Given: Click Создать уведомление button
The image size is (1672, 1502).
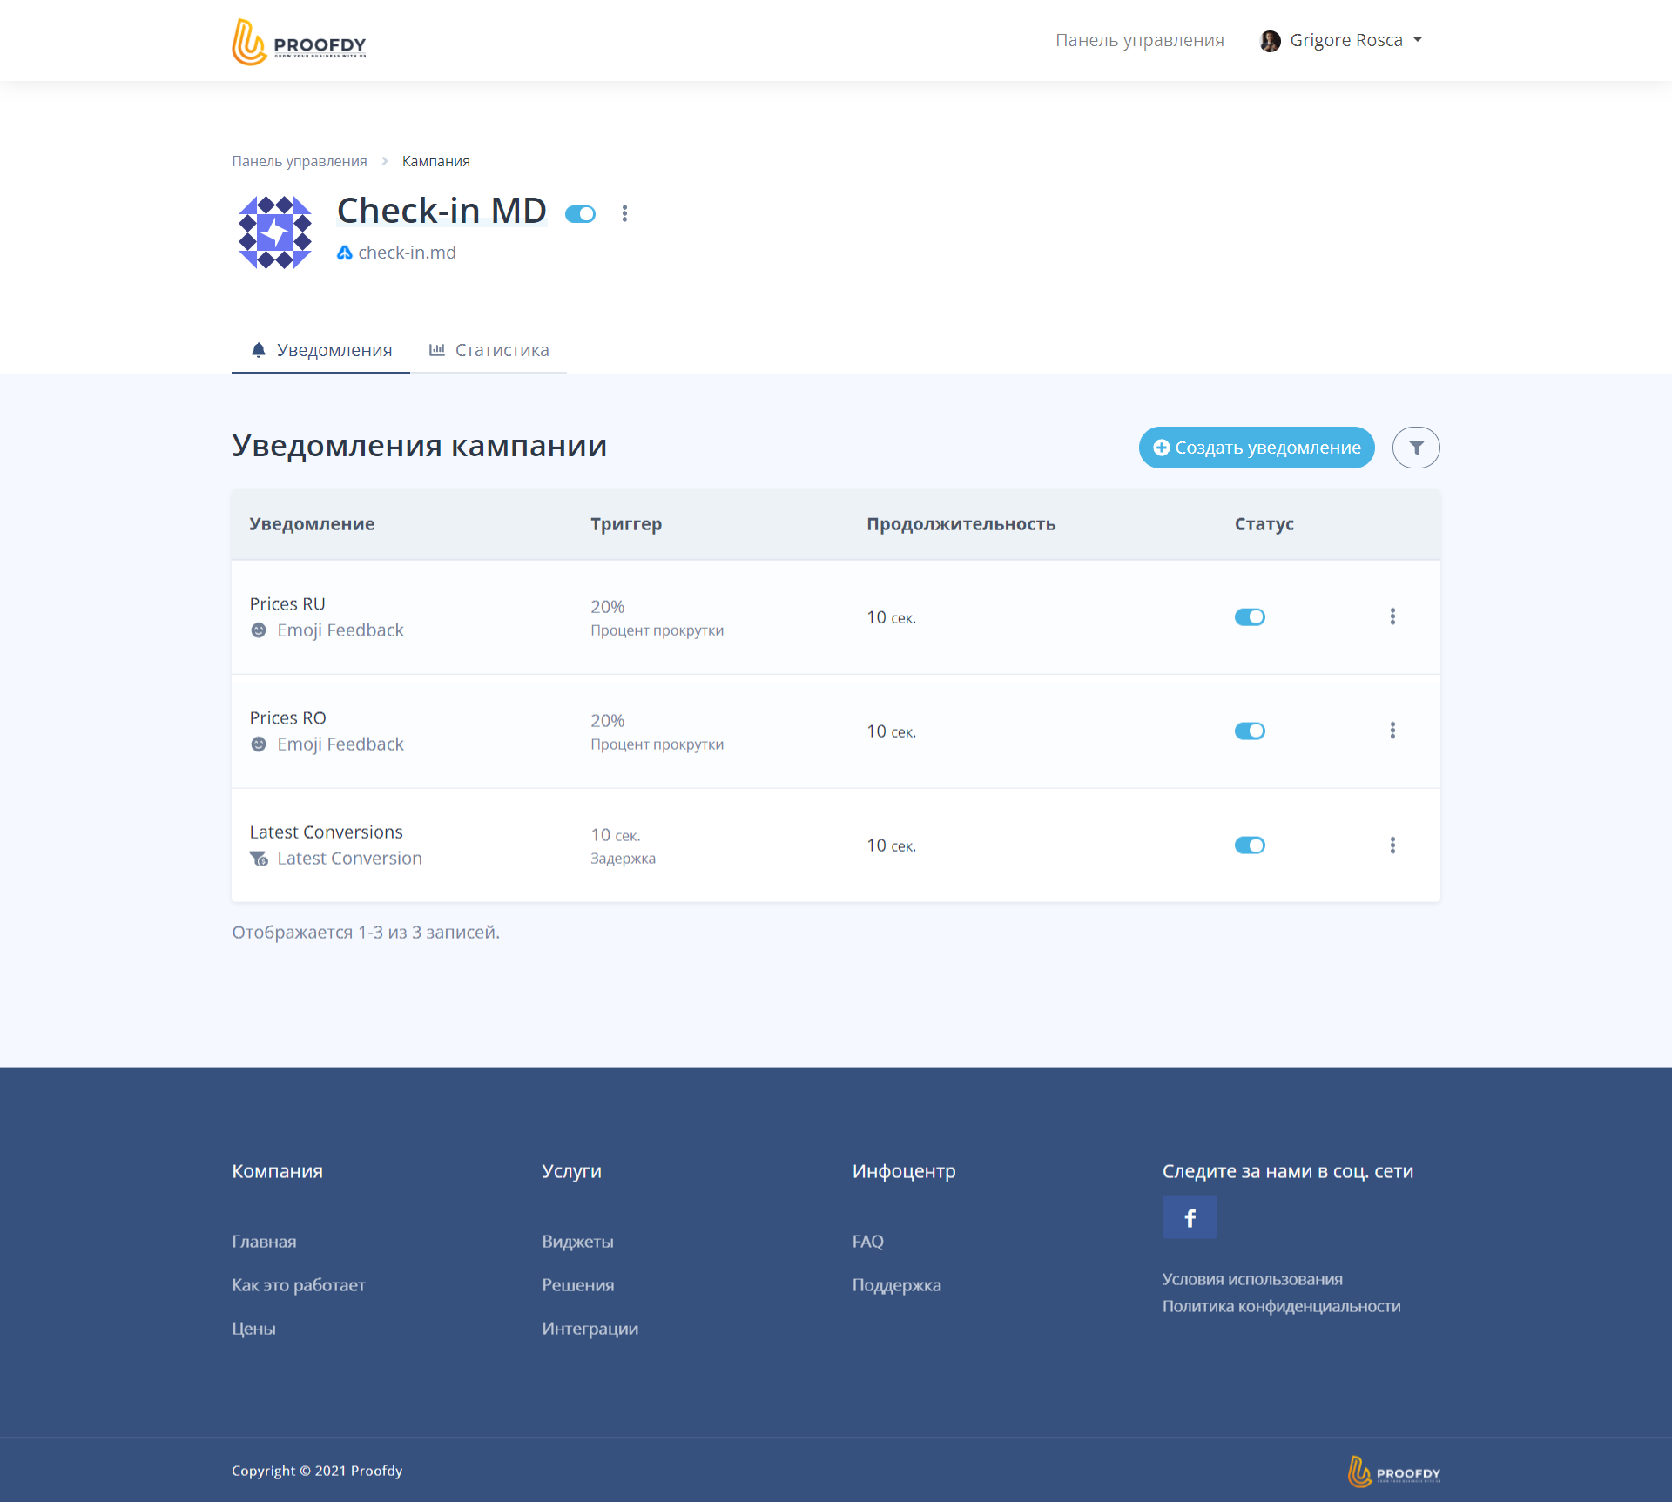Looking at the screenshot, I should click(1257, 448).
